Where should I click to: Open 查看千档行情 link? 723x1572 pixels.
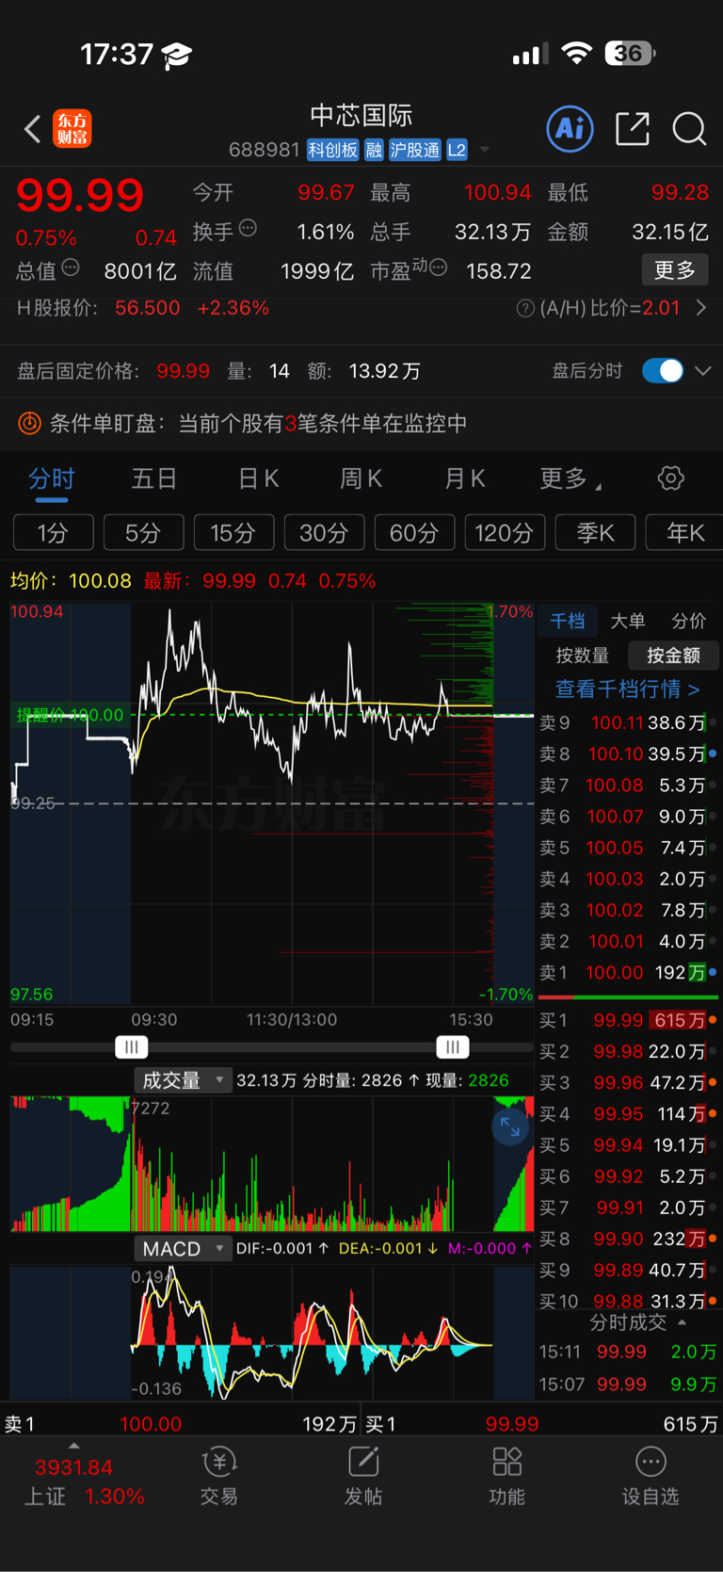coord(627,689)
